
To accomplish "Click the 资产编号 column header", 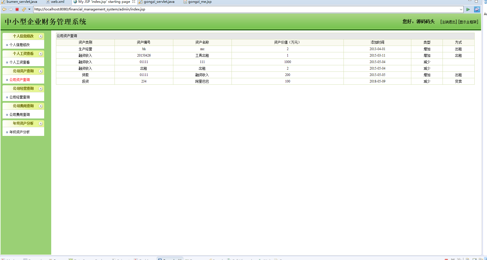I will click(x=144, y=42).
